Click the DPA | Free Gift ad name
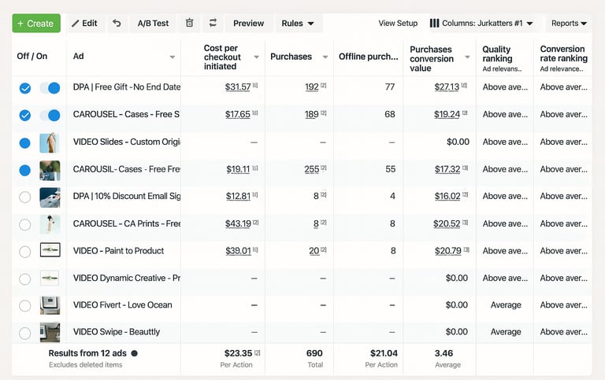 (127, 87)
